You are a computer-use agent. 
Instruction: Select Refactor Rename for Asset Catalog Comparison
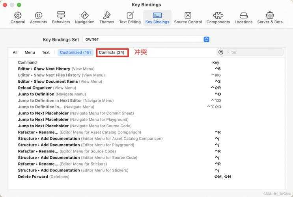[147, 132]
